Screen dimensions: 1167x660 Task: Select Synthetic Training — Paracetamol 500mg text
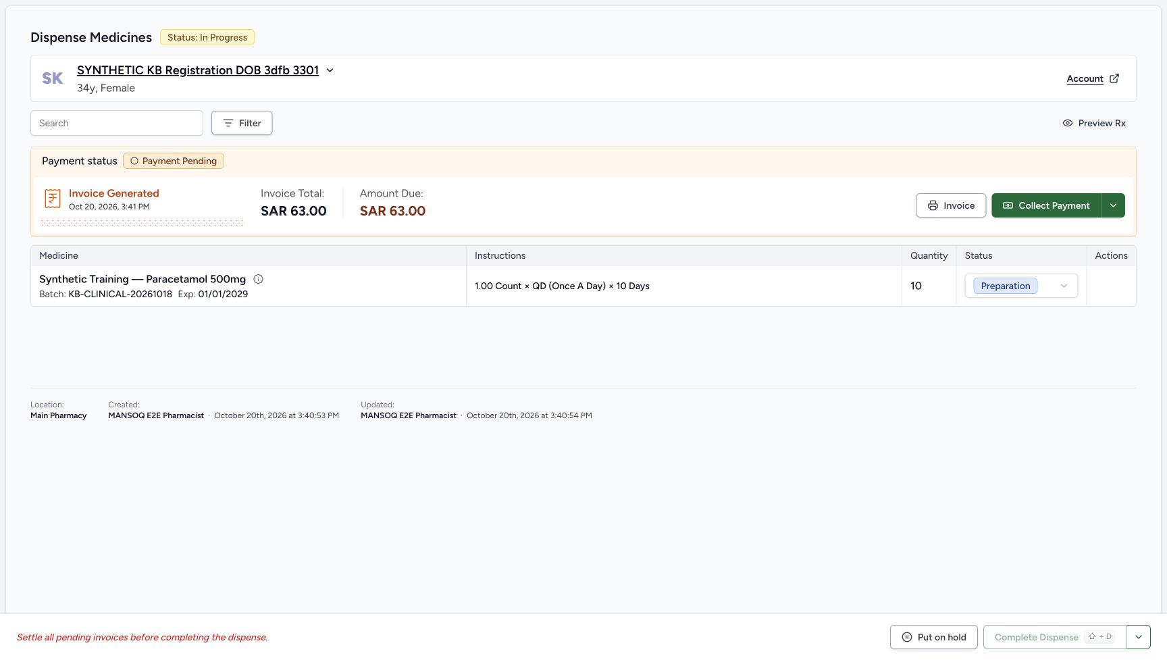[142, 279]
